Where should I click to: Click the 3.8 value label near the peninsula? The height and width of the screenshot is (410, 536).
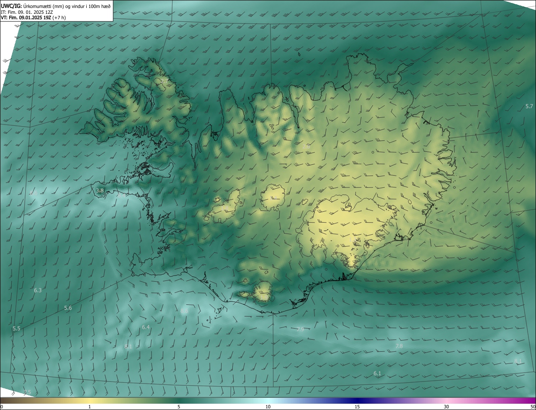100,191
